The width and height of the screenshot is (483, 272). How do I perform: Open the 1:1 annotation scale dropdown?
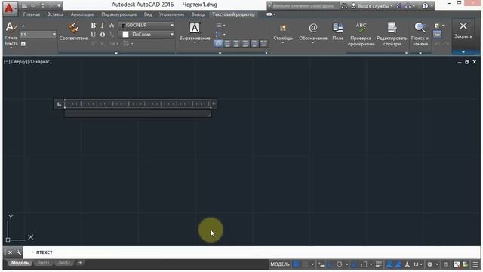pyautogui.click(x=417, y=264)
